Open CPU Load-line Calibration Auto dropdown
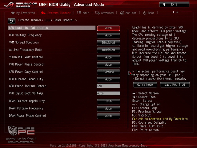 [108, 28]
